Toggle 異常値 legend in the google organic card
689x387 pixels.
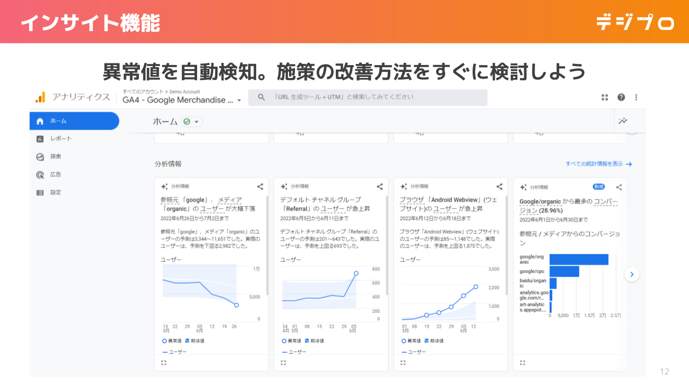click(x=172, y=341)
